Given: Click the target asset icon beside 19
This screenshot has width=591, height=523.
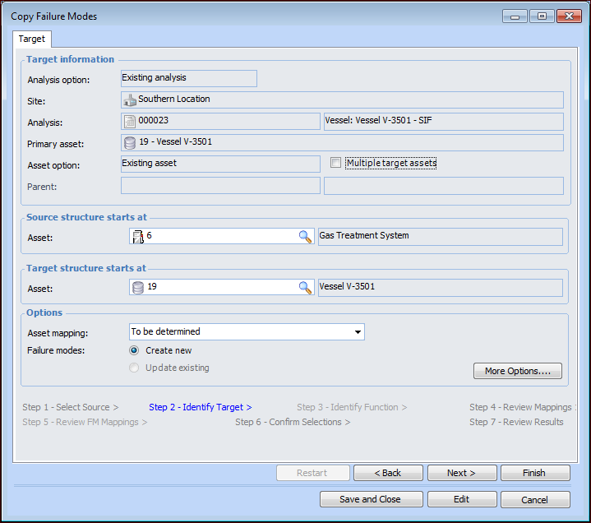Looking at the screenshot, I should [x=137, y=288].
